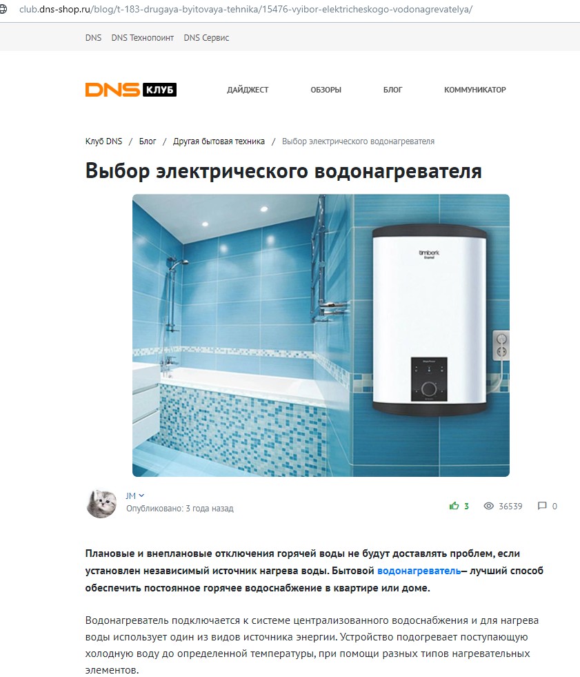Click the globe site info icon
The width and height of the screenshot is (580, 677).
3,9
